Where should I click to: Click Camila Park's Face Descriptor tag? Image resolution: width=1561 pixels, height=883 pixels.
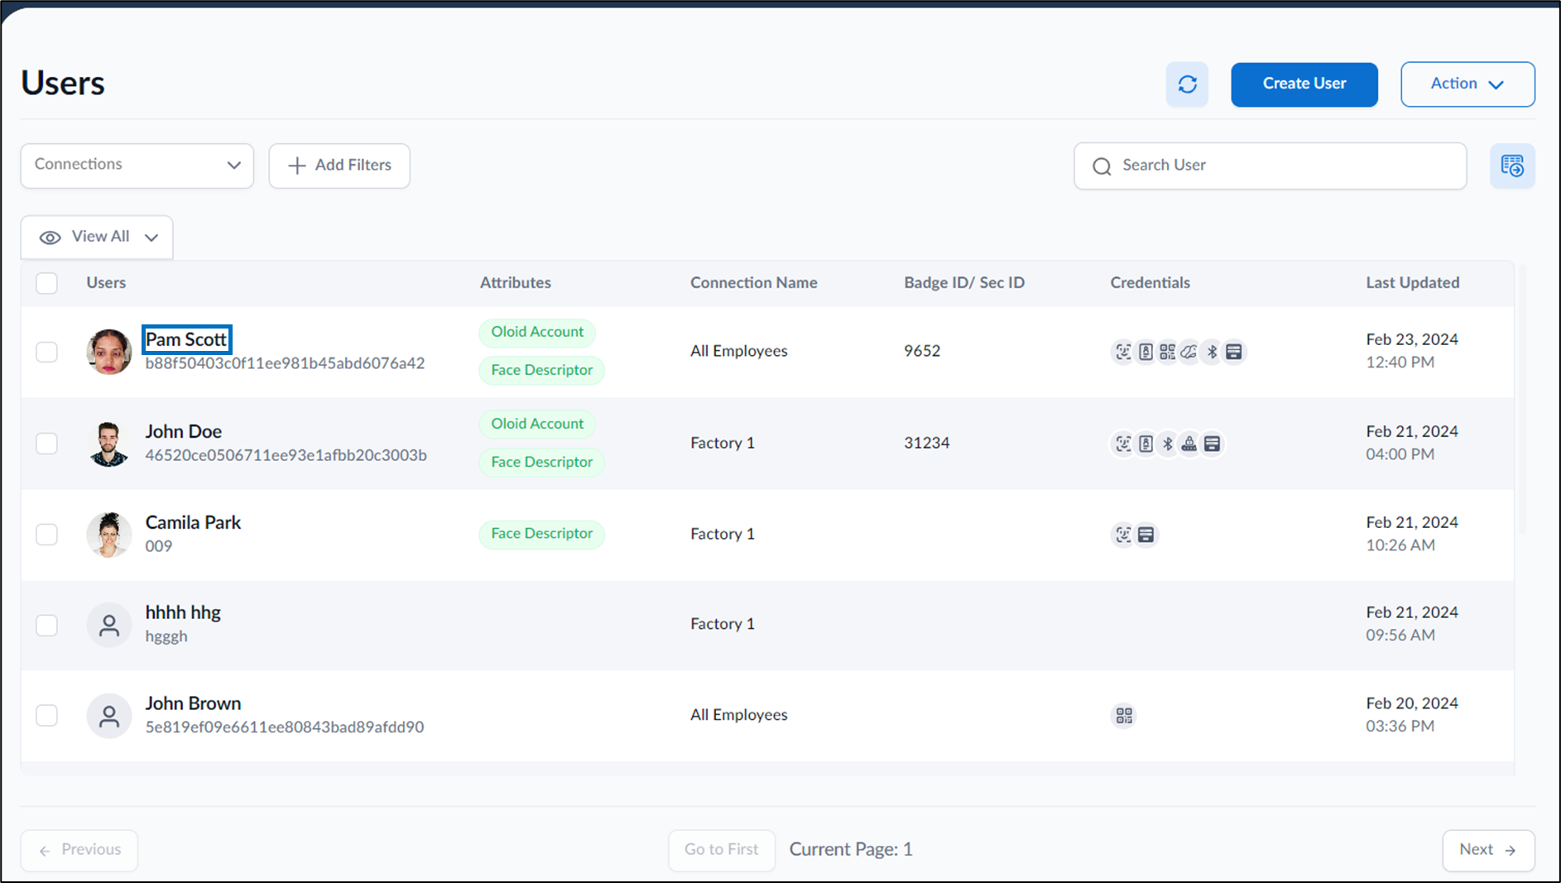[x=542, y=534]
